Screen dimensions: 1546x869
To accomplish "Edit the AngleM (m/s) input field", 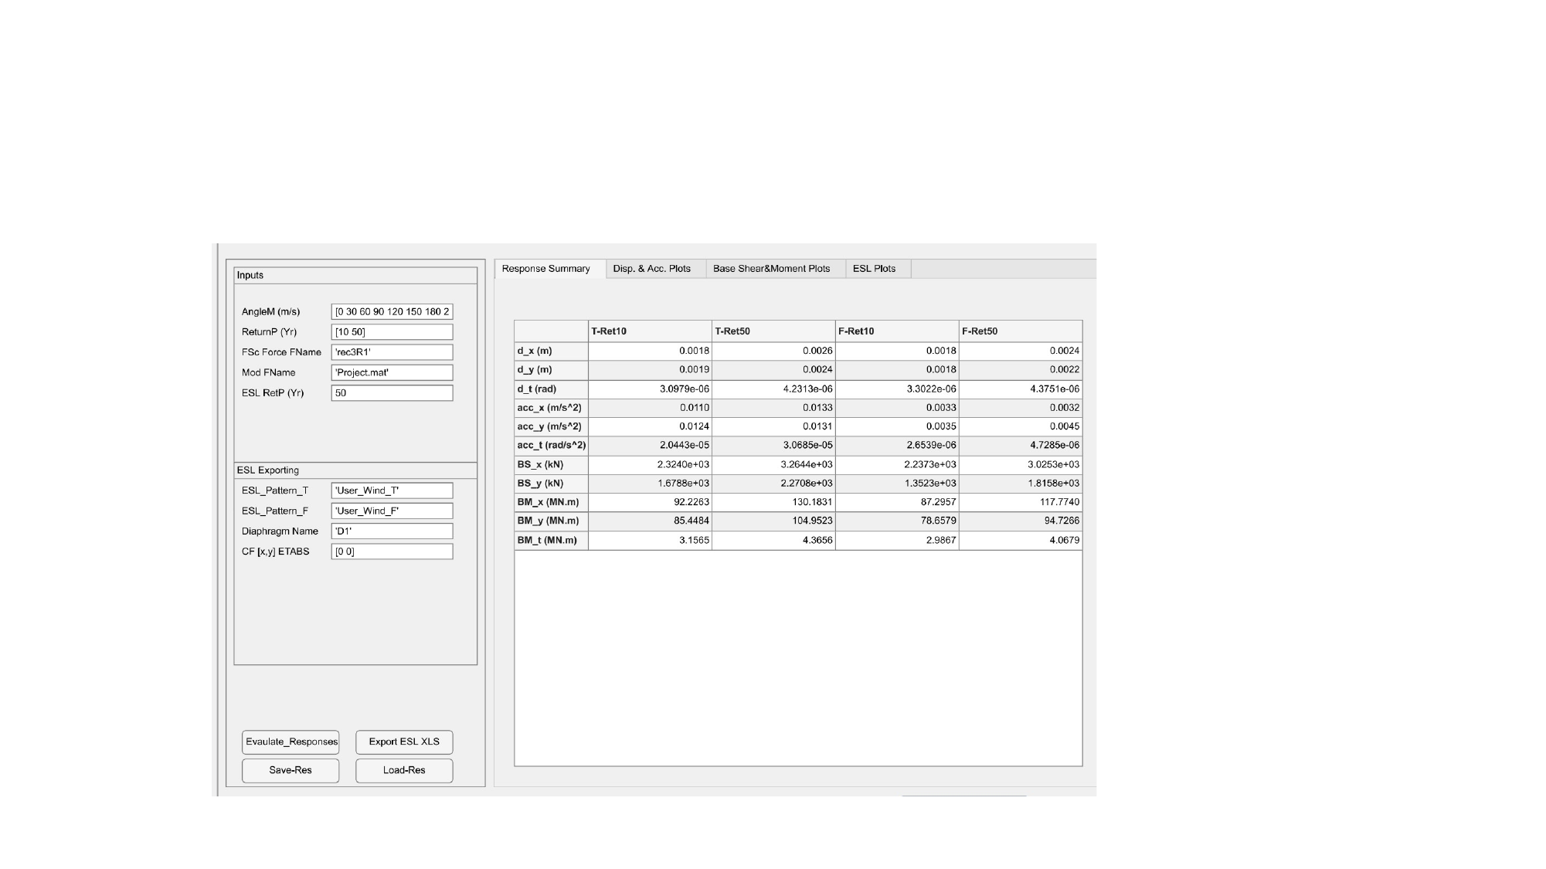I will coord(392,312).
